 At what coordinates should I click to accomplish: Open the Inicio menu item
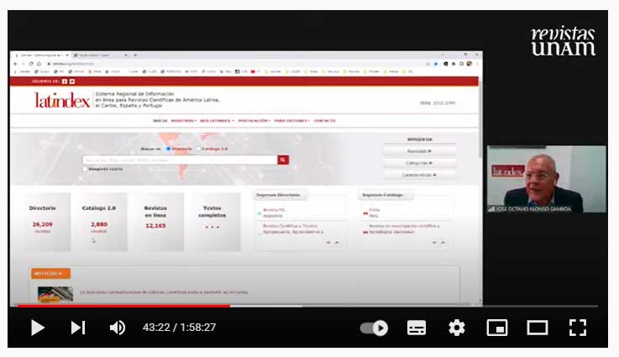pyautogui.click(x=160, y=121)
